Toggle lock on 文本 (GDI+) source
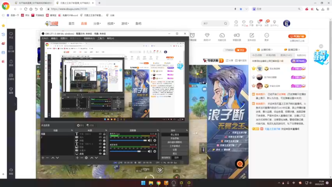Viewport: 332px width, 187px height. pos(104,134)
